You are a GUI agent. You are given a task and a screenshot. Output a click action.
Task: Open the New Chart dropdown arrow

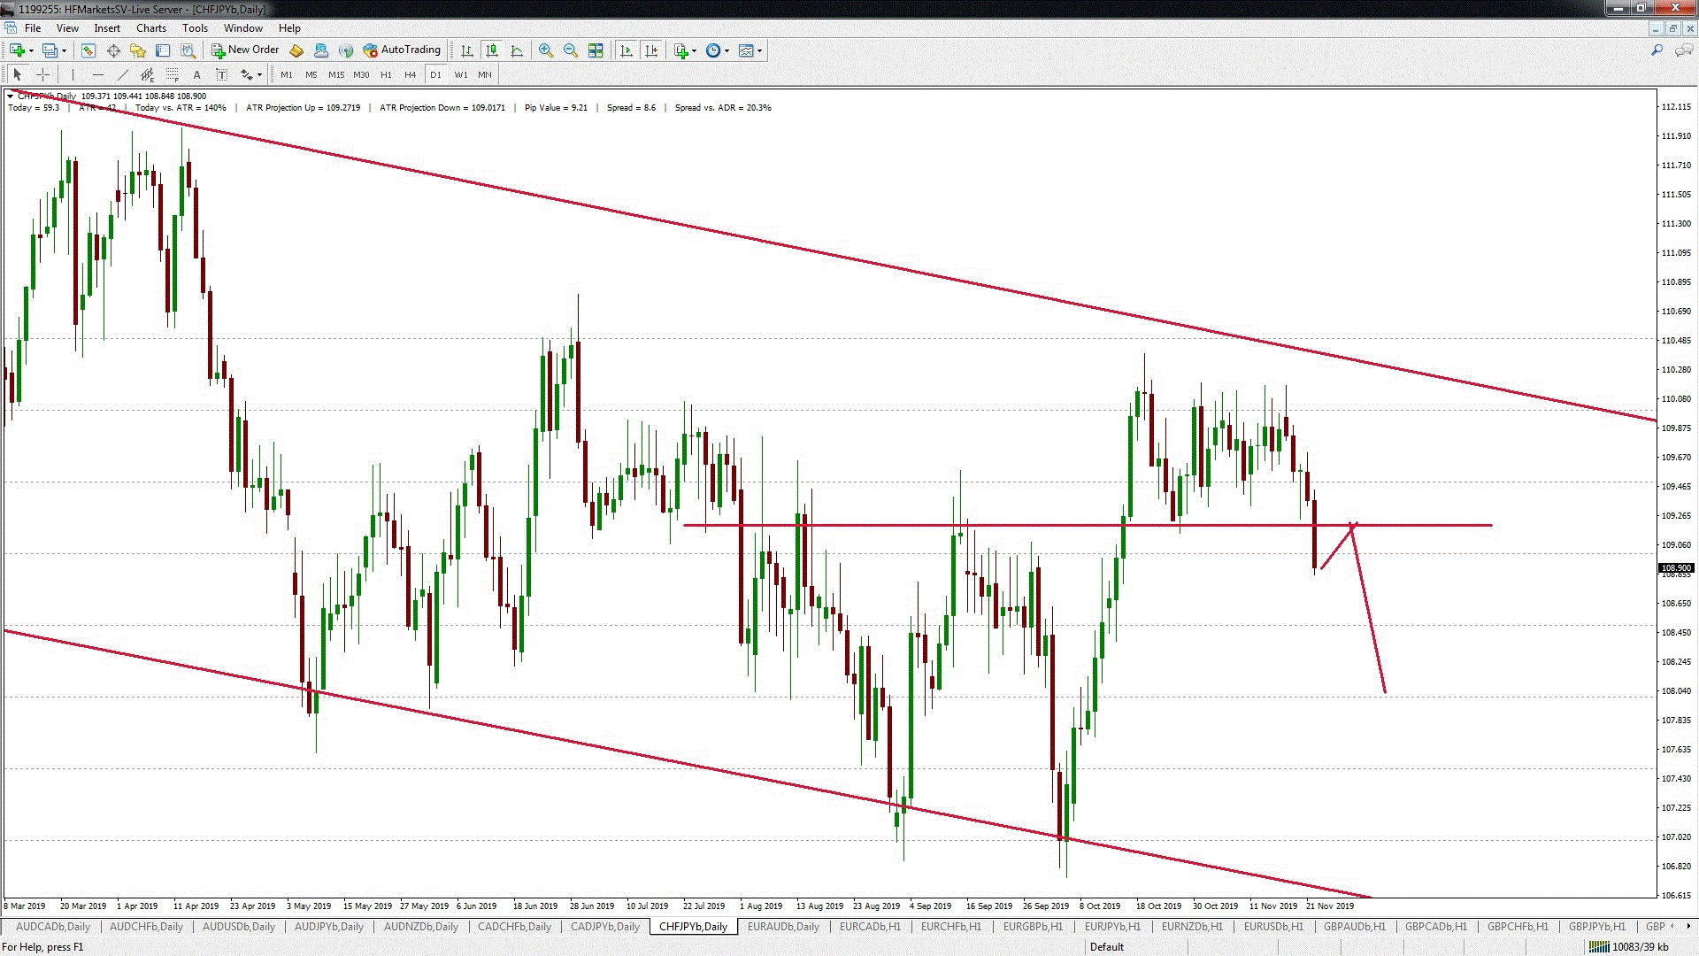point(30,50)
